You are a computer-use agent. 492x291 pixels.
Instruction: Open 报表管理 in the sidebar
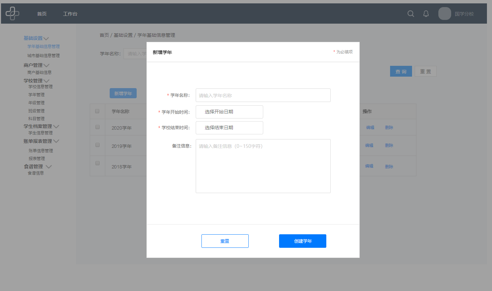click(37, 159)
